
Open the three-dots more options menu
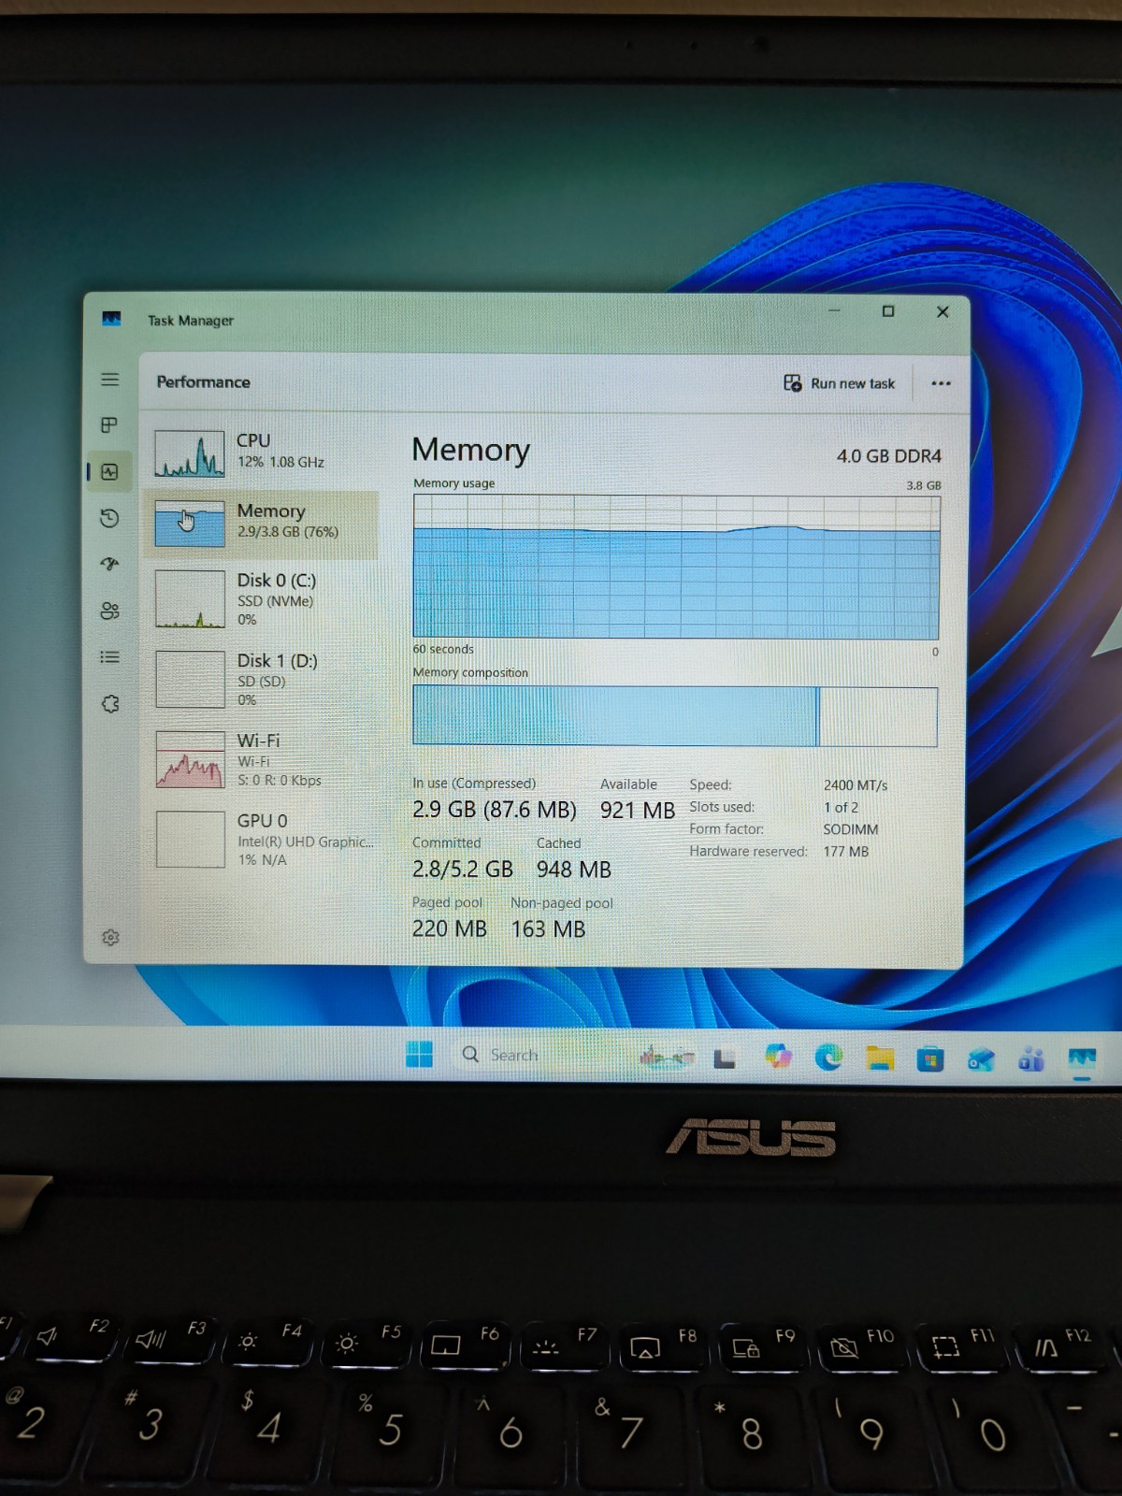click(x=941, y=383)
